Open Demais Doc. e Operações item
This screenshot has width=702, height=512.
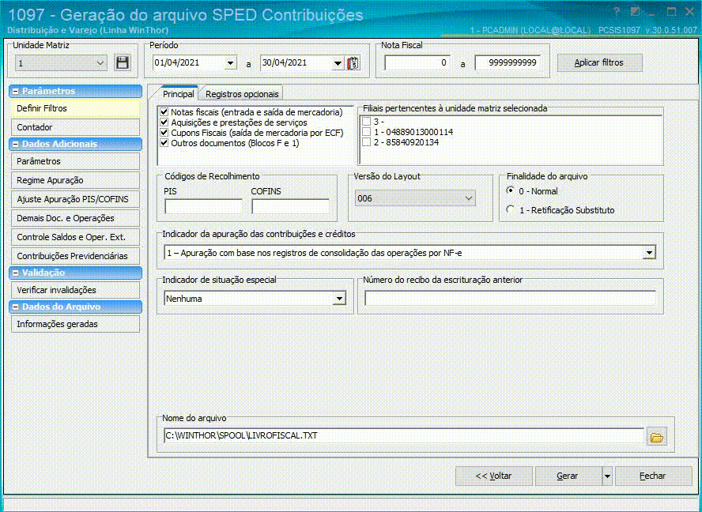click(75, 218)
